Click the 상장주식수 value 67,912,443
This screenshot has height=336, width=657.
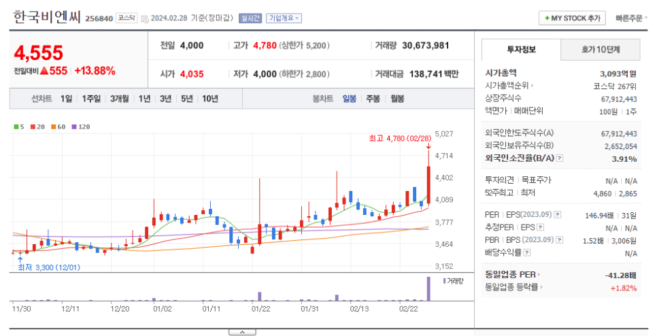point(619,99)
